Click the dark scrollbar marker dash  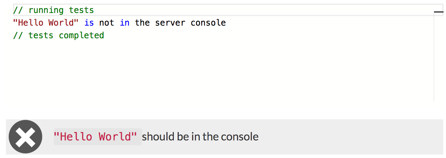439,12
